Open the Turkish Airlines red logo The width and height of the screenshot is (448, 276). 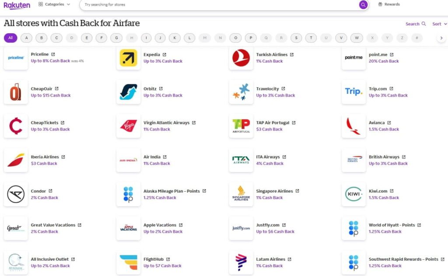pos(241,58)
